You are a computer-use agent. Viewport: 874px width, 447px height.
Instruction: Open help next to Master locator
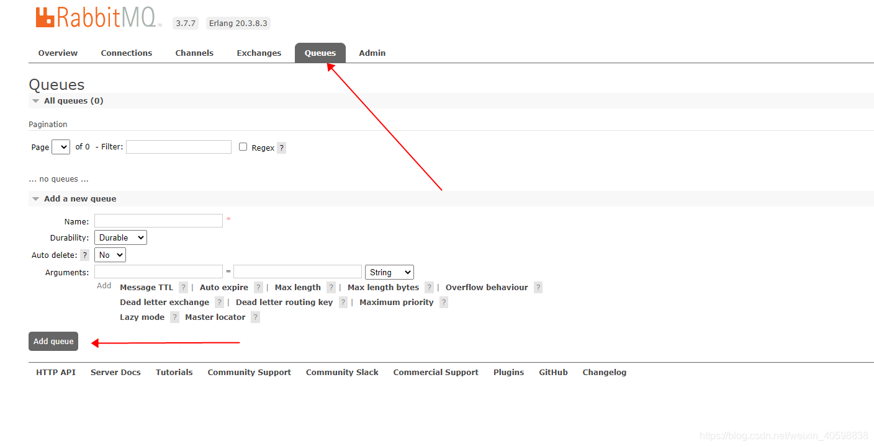point(255,317)
